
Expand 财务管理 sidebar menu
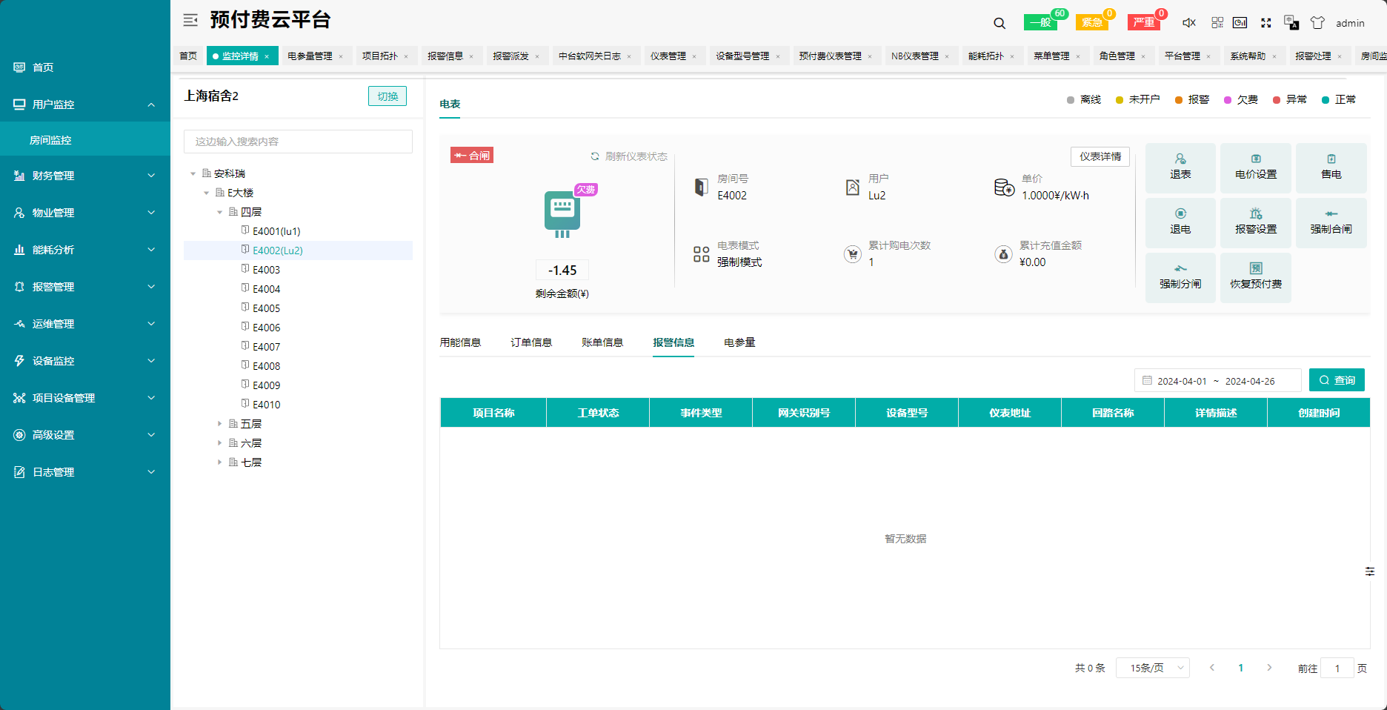tap(85, 176)
